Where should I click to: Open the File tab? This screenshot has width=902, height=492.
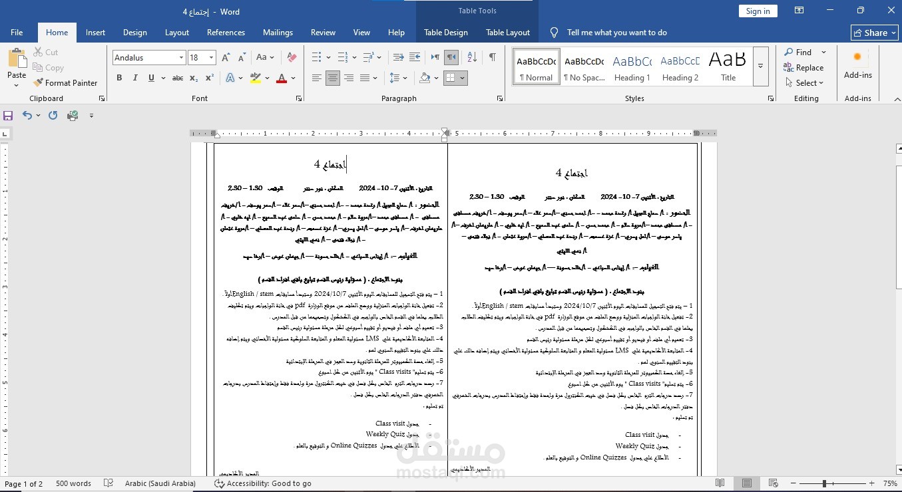(17, 33)
